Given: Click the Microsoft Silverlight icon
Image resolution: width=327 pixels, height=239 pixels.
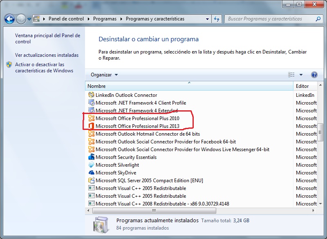Looking at the screenshot, I should click(x=91, y=165).
